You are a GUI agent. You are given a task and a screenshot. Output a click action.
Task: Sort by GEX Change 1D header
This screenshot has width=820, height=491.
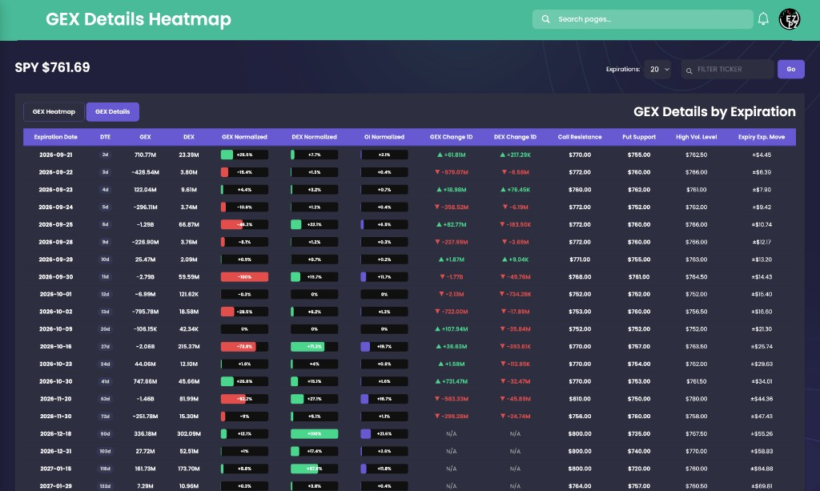[x=452, y=137]
